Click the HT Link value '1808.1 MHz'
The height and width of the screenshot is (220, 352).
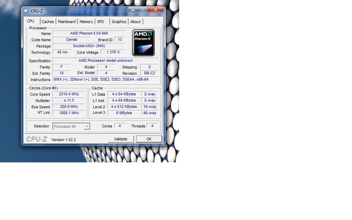click(69, 113)
